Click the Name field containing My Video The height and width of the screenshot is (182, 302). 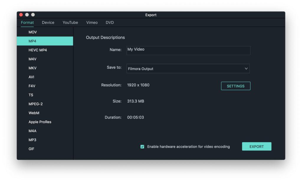(188, 50)
